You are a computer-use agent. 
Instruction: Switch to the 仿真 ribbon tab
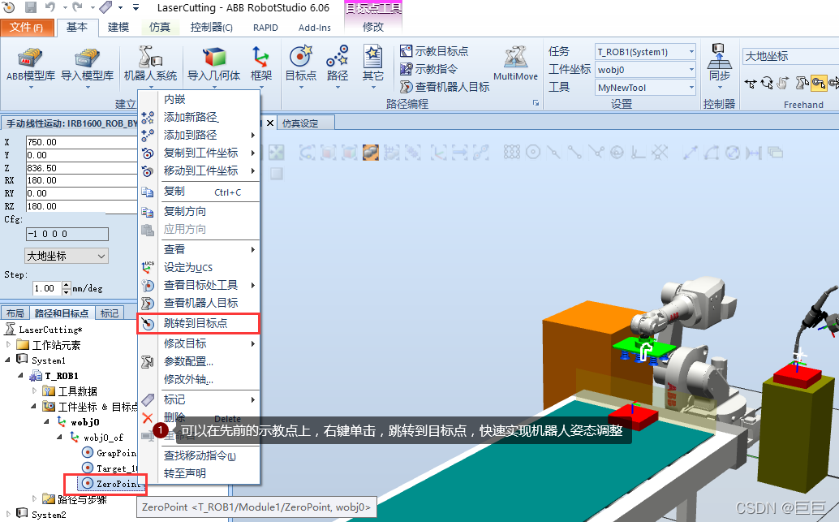pos(160,28)
